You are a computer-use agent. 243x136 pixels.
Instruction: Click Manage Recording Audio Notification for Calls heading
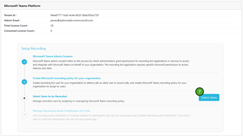(x=61, y=111)
